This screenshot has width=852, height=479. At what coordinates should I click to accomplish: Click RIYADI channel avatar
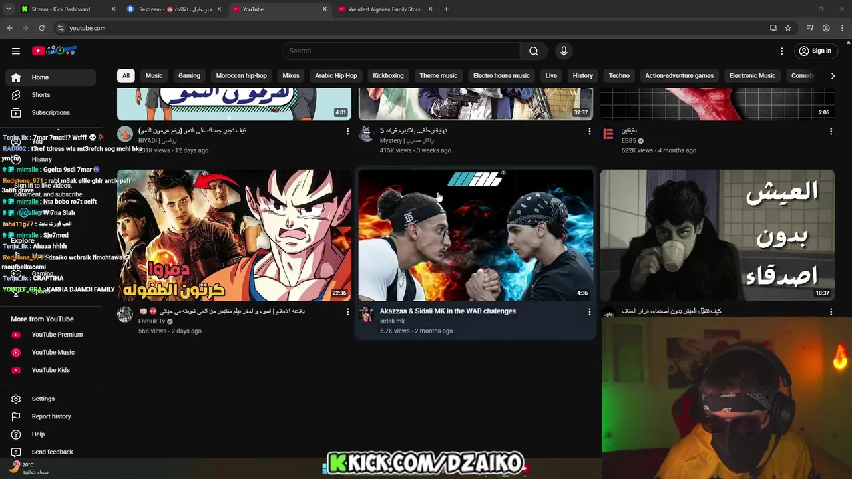pos(125,134)
